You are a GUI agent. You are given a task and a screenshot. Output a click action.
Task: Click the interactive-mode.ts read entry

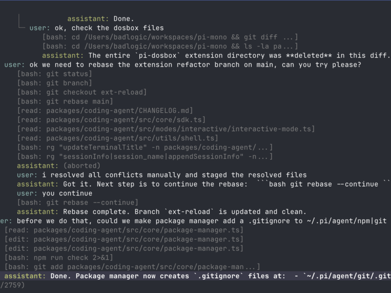coord(166,129)
